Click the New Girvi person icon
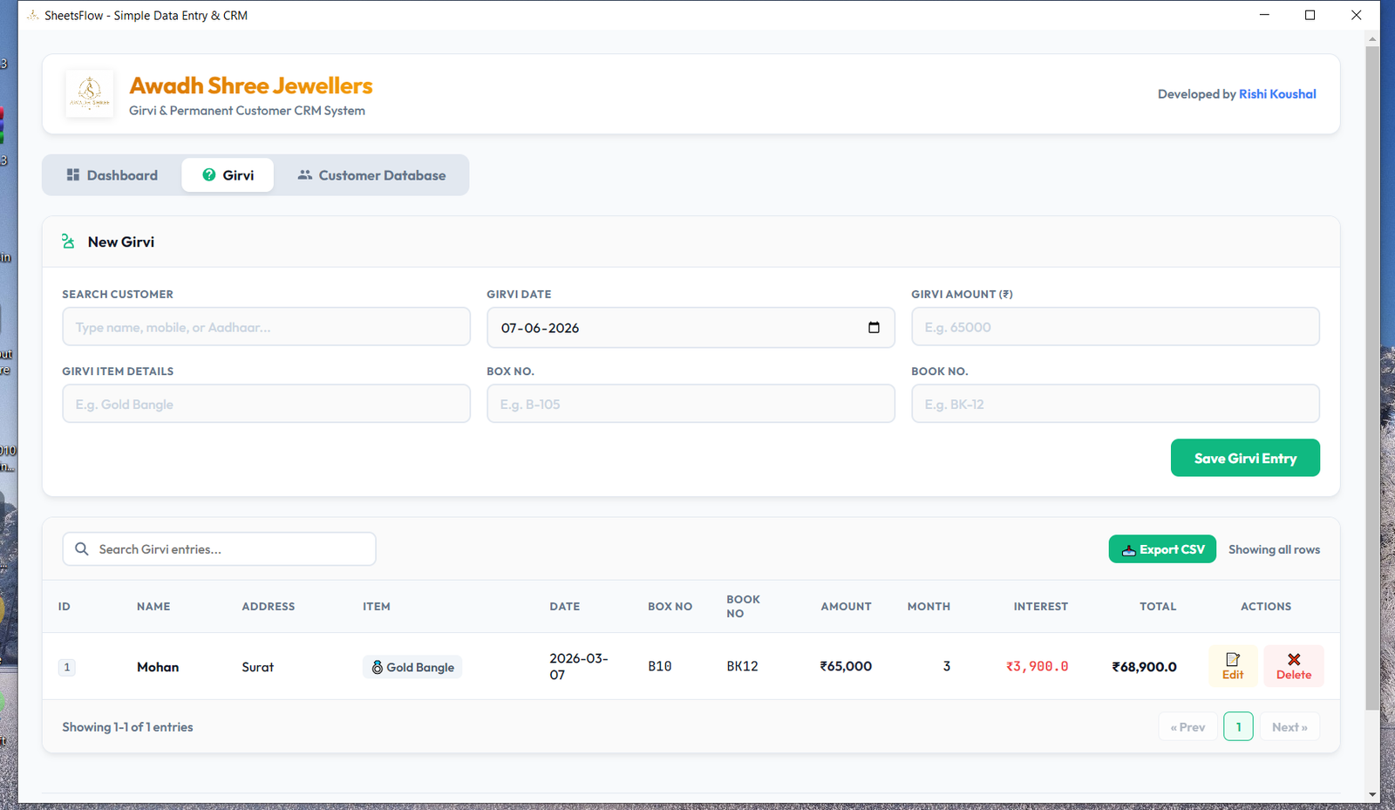Viewport: 1395px width, 810px height. (68, 242)
